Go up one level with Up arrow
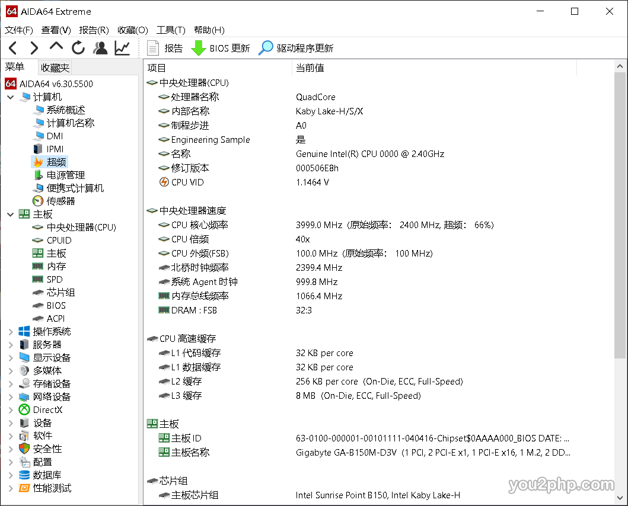The height and width of the screenshot is (506, 628). click(x=56, y=46)
